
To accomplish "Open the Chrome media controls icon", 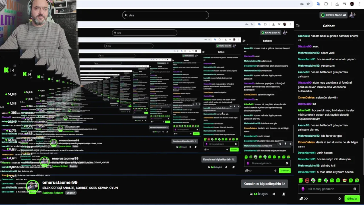I will click(344, 4).
